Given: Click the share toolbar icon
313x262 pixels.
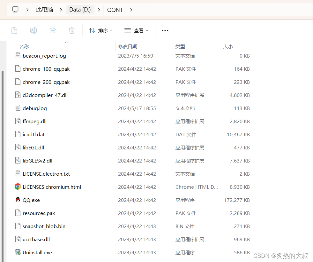Looking at the screenshot, I should (x=53, y=30).
